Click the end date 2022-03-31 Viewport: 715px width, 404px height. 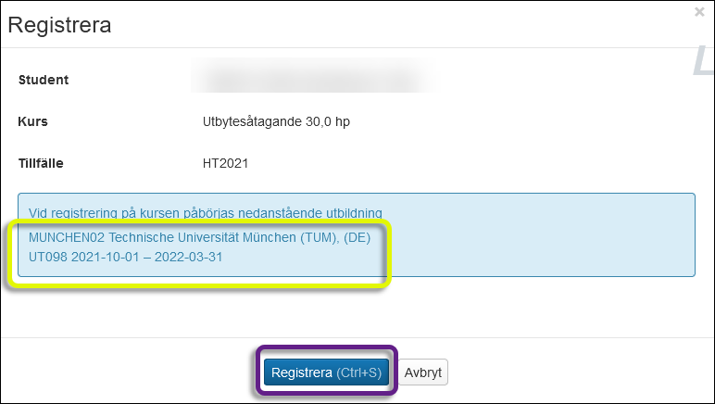coord(189,256)
